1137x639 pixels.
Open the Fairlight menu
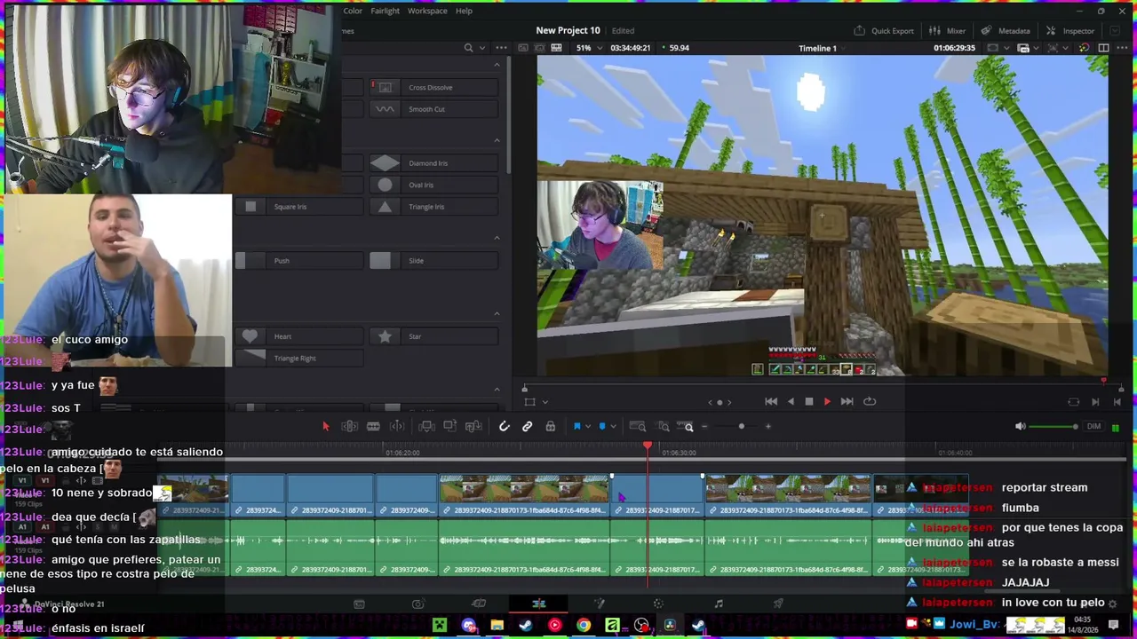(x=385, y=11)
